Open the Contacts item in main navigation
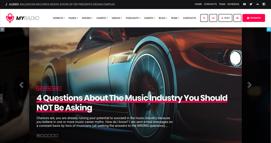271x143 pixels. pyautogui.click(x=189, y=18)
